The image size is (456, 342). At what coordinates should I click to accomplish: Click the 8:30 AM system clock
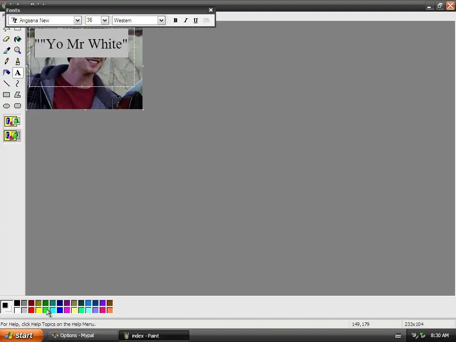[440, 336]
